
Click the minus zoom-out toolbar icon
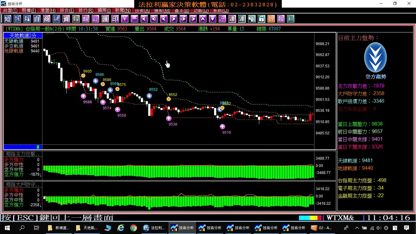point(134,19)
